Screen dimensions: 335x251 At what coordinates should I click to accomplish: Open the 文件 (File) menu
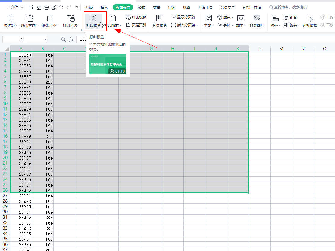pyautogui.click(x=14, y=7)
